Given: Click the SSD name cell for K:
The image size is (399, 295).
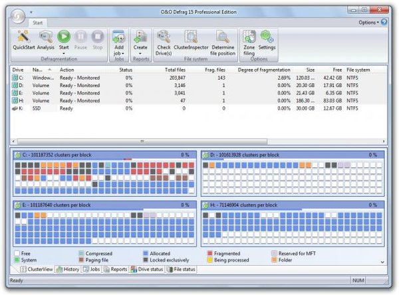Looking at the screenshot, I should 37,108.
